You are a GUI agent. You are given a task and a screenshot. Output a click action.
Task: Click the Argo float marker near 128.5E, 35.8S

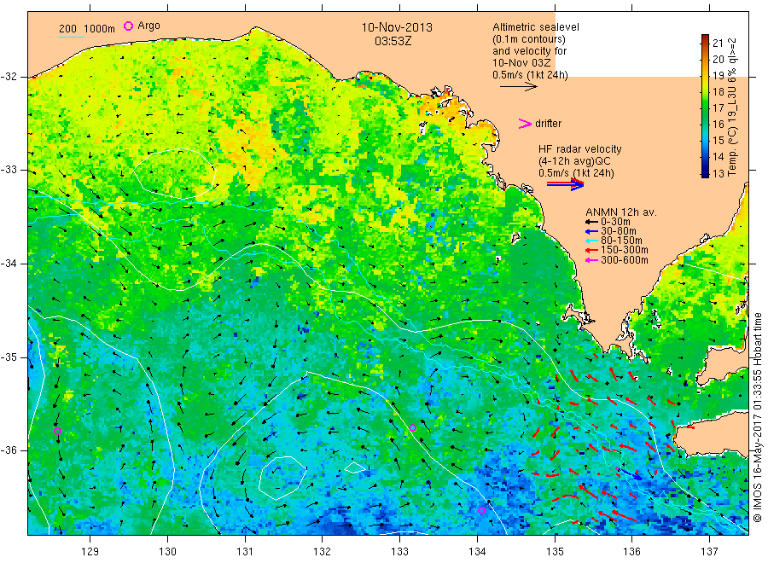(x=57, y=432)
